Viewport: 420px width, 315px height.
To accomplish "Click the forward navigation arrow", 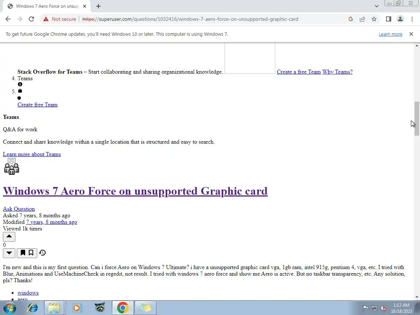I will click(x=20, y=19).
